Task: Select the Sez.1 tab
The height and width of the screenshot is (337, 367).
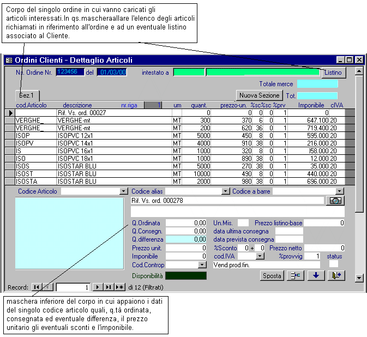Action: (x=27, y=95)
